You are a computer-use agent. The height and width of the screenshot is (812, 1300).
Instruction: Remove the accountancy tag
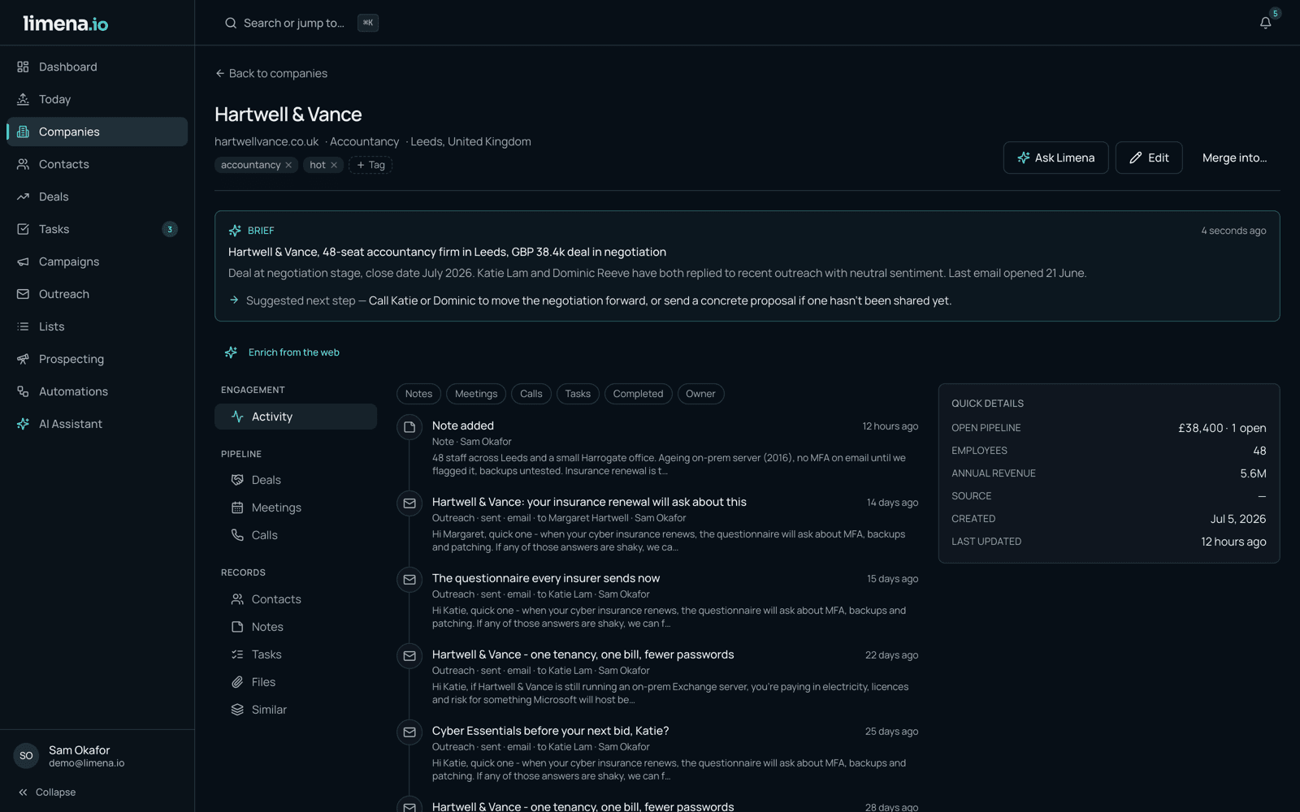click(x=288, y=165)
